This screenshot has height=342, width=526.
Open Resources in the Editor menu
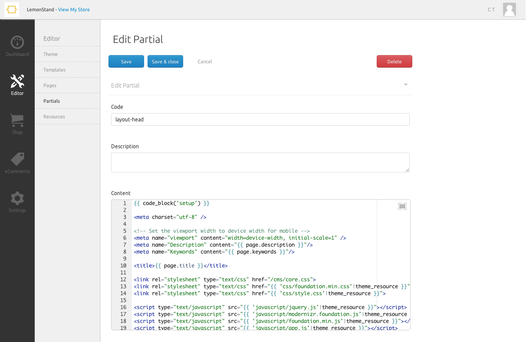(x=54, y=117)
